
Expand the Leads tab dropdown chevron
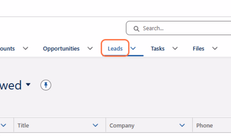click(133, 48)
